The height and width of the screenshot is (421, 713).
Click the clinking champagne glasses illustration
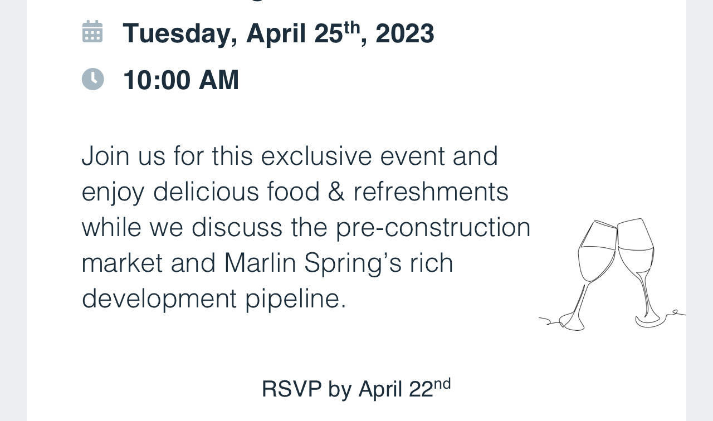[x=612, y=274]
